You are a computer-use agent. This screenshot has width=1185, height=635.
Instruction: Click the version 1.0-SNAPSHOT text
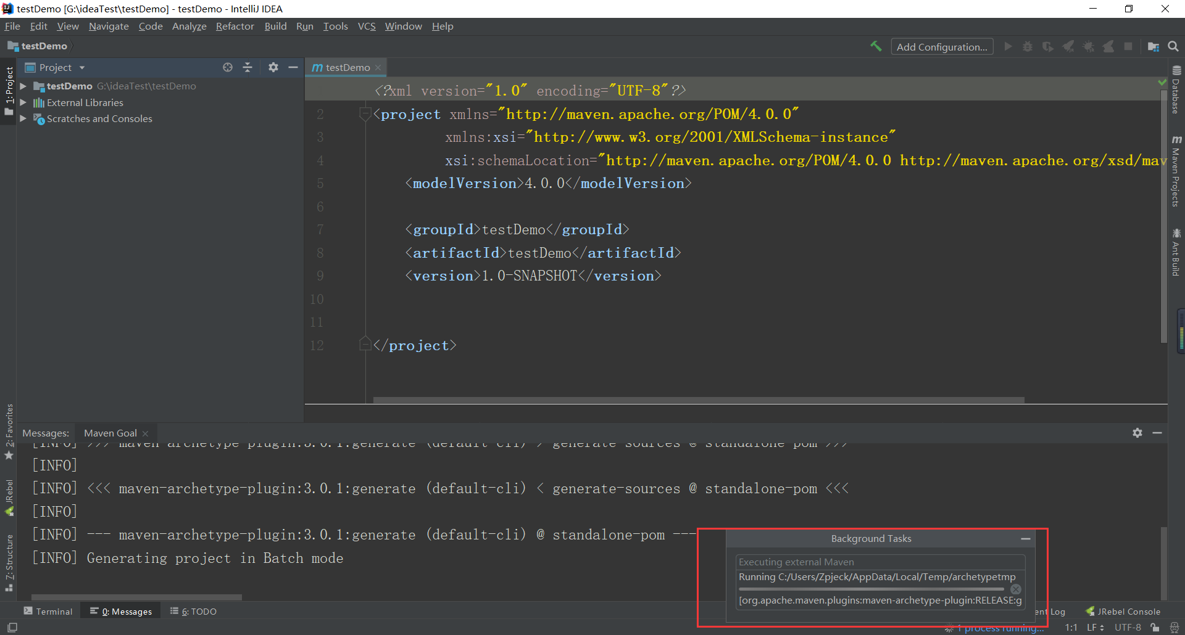pos(529,276)
